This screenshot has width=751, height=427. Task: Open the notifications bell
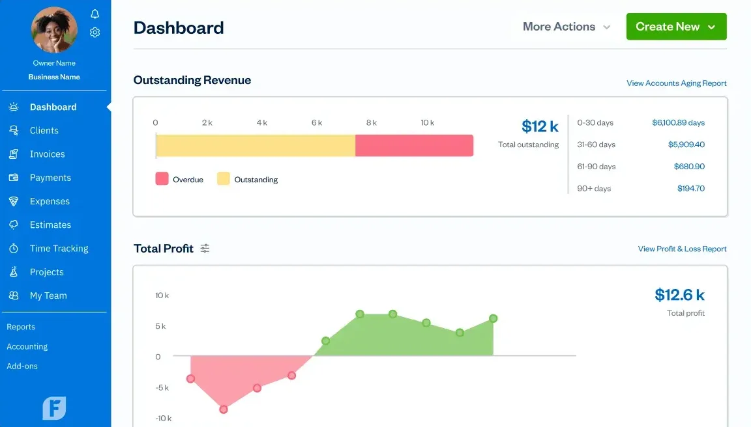tap(95, 13)
